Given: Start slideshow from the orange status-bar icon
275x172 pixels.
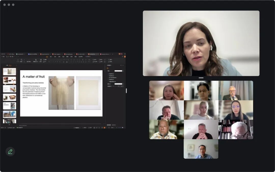Looking at the screenshot, I should pos(104,128).
